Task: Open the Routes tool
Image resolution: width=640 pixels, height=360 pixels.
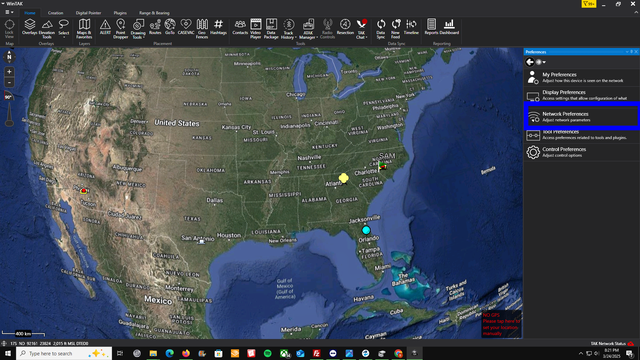Action: click(x=155, y=27)
